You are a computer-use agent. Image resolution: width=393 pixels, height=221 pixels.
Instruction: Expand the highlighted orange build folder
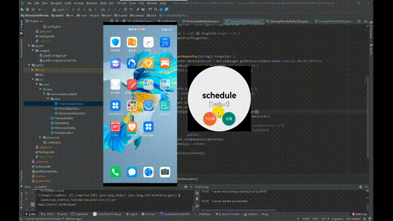pyautogui.click(x=33, y=70)
